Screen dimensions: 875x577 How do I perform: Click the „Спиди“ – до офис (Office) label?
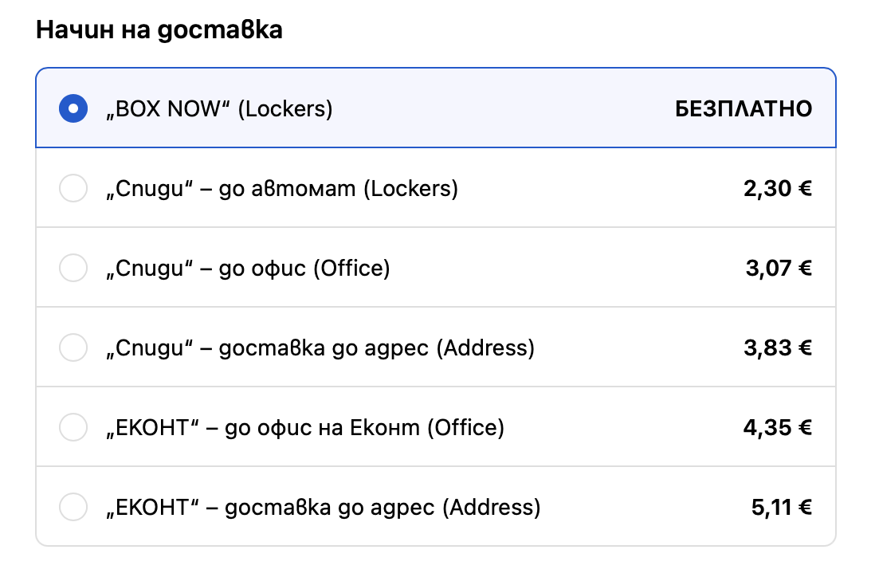pyautogui.click(x=248, y=269)
